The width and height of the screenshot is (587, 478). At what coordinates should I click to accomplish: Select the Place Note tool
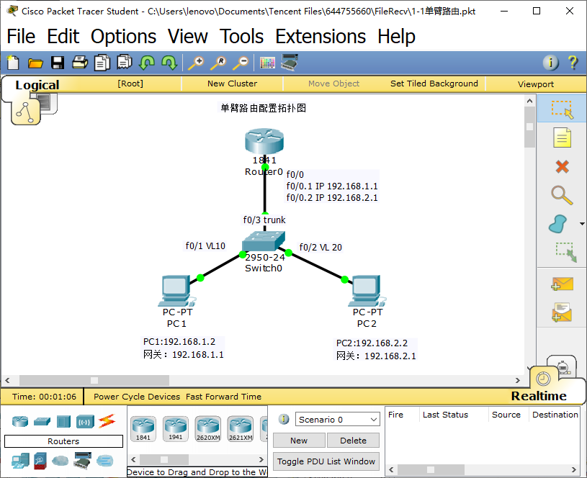[x=562, y=137]
